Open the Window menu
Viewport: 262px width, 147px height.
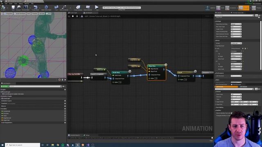(27, 4)
